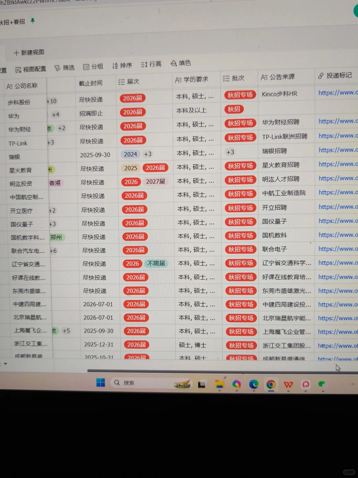Click the +10 tag in 步科股份 row

(52, 101)
